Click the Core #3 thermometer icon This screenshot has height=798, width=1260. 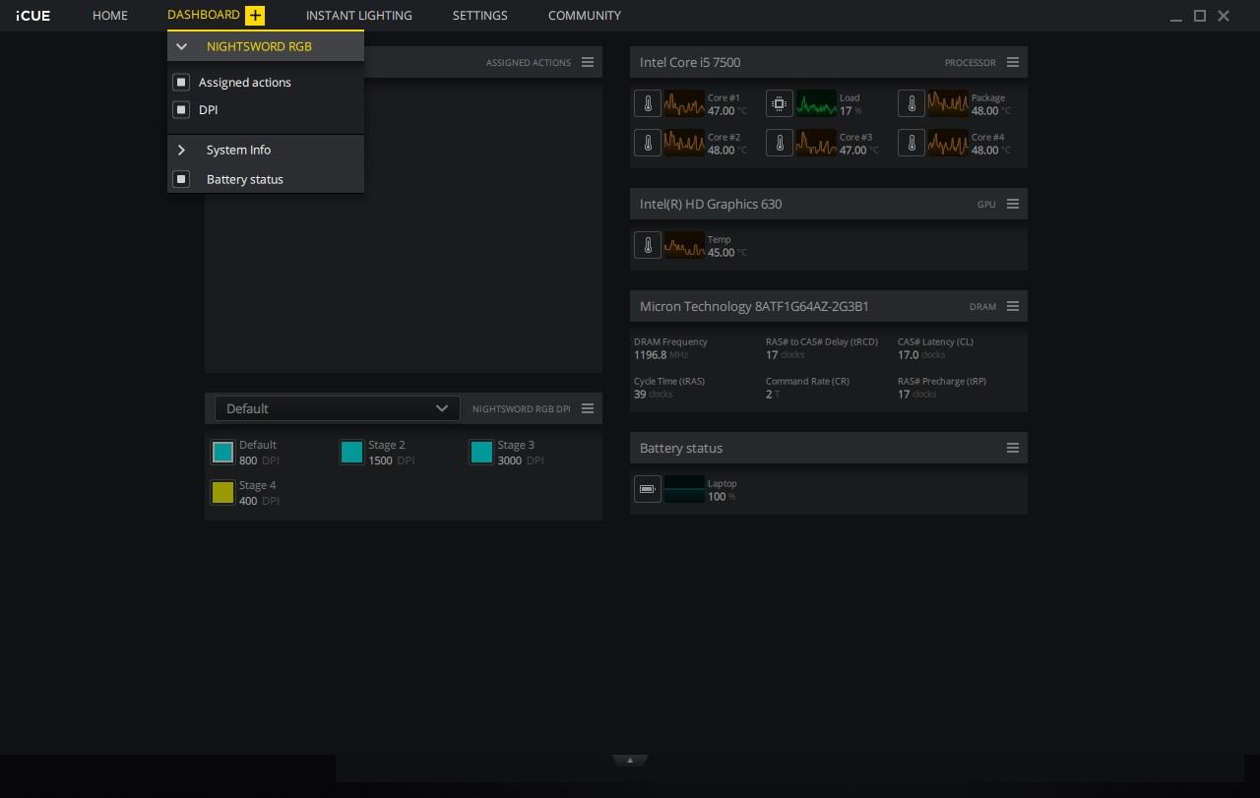[x=780, y=143]
